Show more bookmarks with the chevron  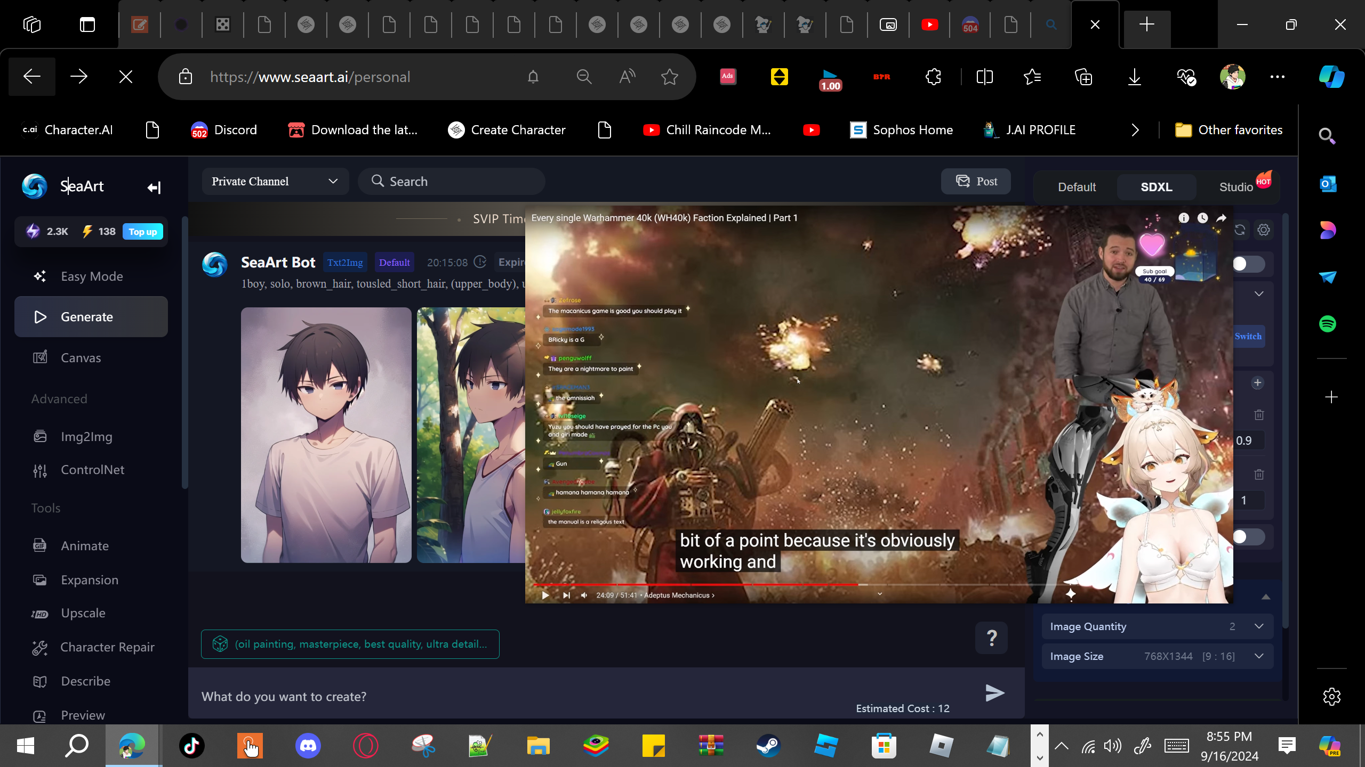(1135, 130)
